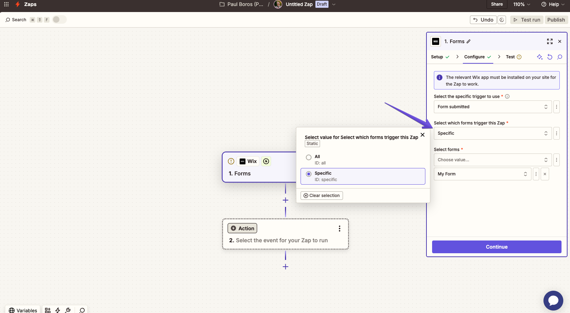Image resolution: width=570 pixels, height=313 pixels.
Task: Open the Form submitted trigger dropdown
Action: [x=493, y=107]
